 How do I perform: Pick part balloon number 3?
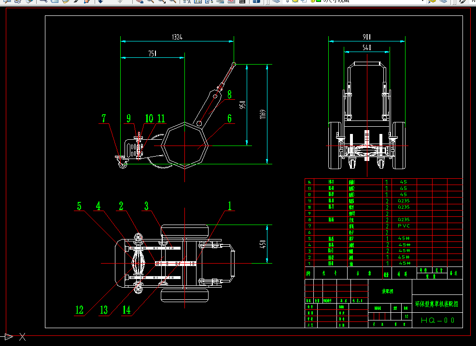click(x=146, y=206)
